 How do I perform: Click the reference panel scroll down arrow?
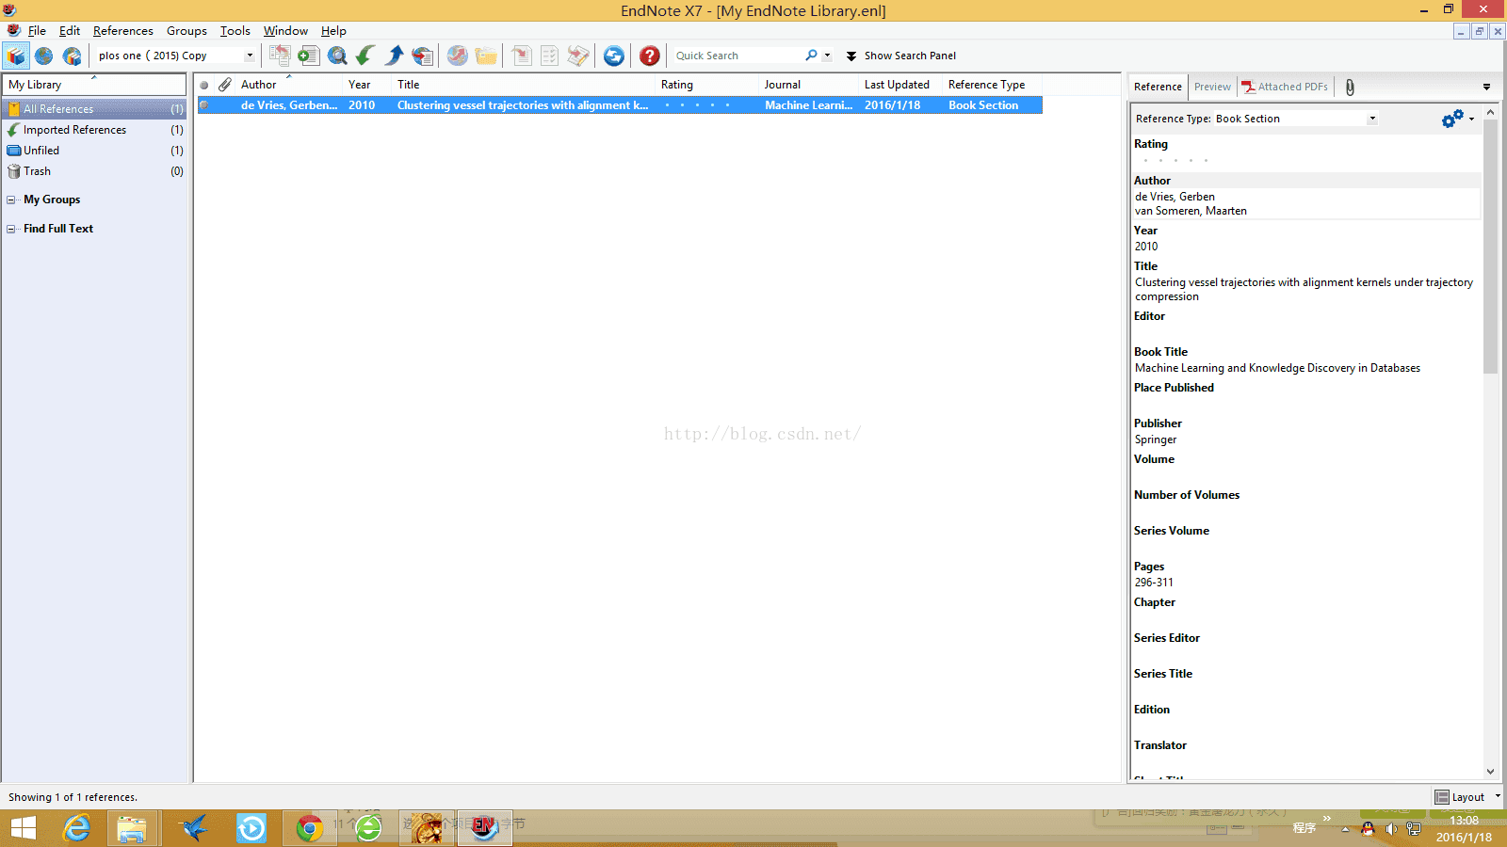coord(1490,772)
